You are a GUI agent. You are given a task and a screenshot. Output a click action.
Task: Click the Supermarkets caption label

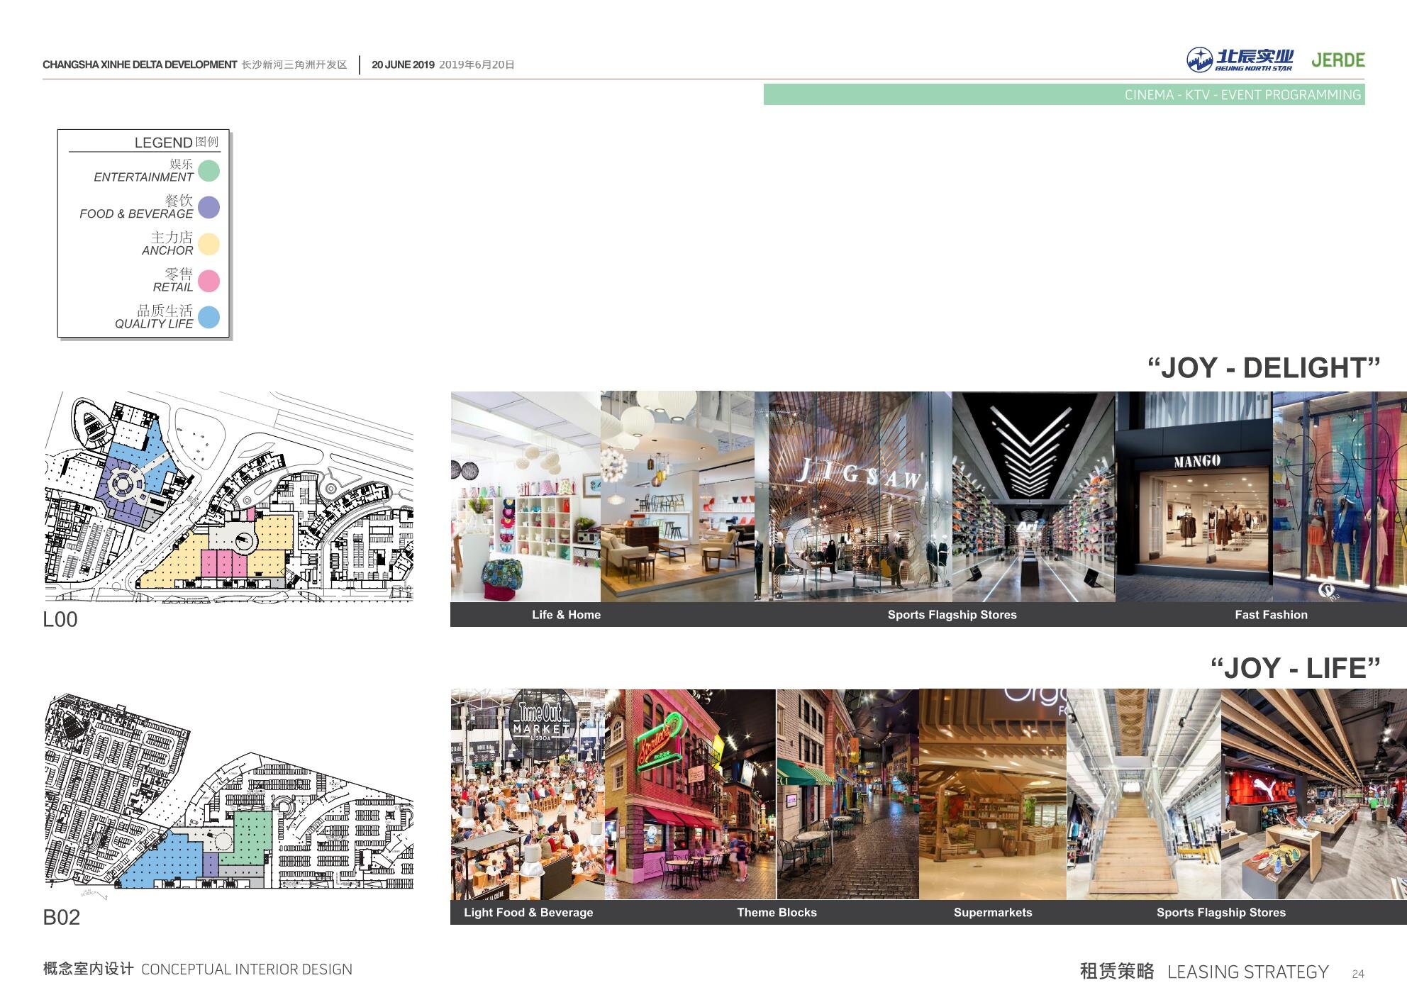992,913
